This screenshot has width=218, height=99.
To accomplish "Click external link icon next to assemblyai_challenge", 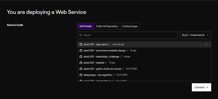I will 121,57.
